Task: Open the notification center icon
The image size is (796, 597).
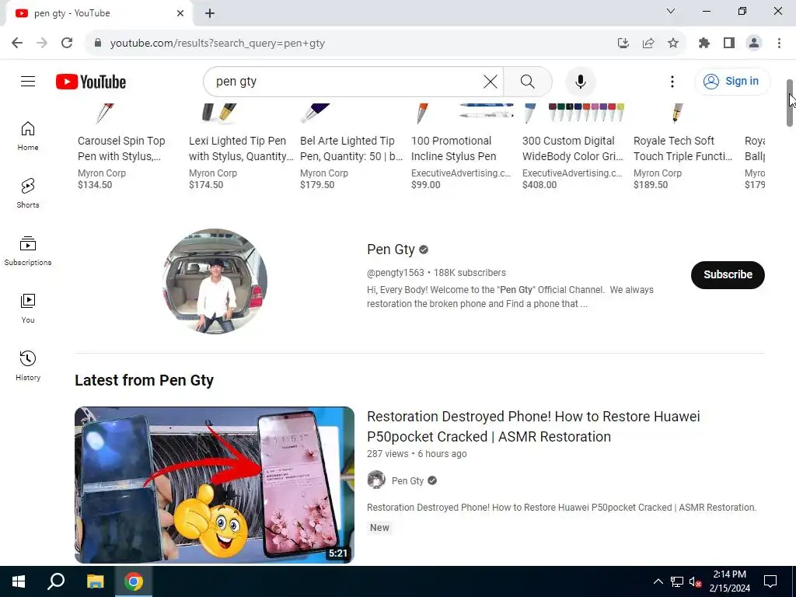Action: [x=770, y=581]
